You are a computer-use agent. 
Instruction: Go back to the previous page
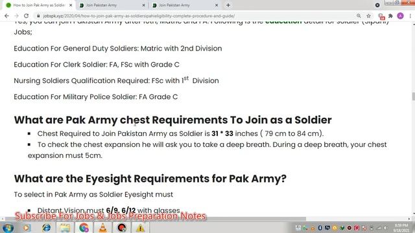pos(6,16)
